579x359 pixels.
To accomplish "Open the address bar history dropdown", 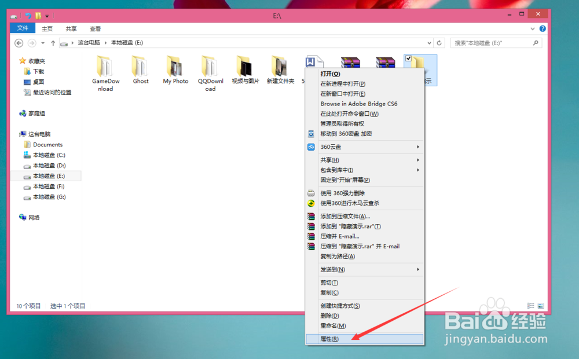I will pos(429,43).
